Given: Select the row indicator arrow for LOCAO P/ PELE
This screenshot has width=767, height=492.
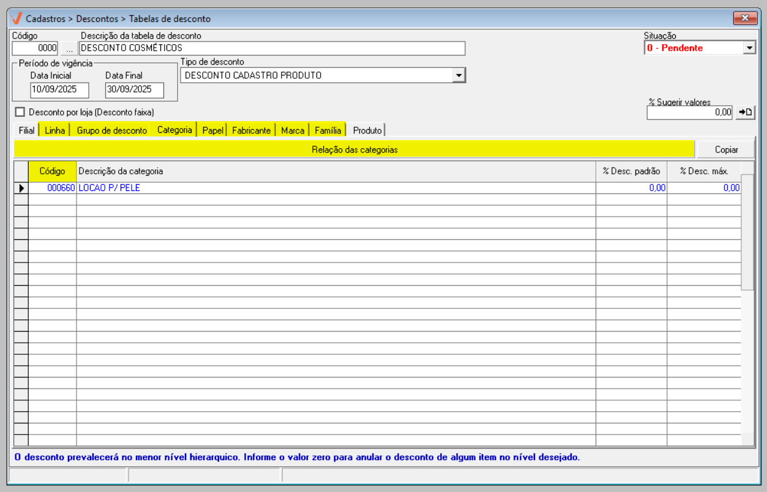Looking at the screenshot, I should pos(21,188).
